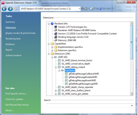
Task: Go forward with the blue forward arrow
Action: (x=10, y=9)
